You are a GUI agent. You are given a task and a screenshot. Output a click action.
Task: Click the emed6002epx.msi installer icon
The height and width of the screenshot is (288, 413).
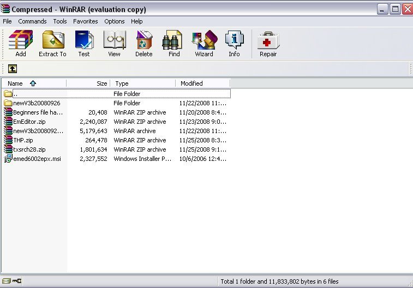pos(8,159)
